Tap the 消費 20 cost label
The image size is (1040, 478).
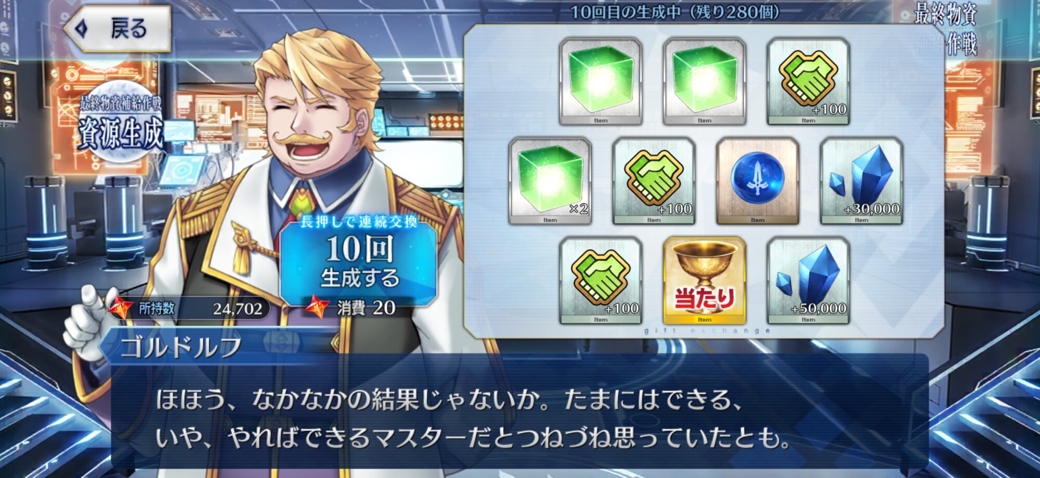tap(354, 308)
